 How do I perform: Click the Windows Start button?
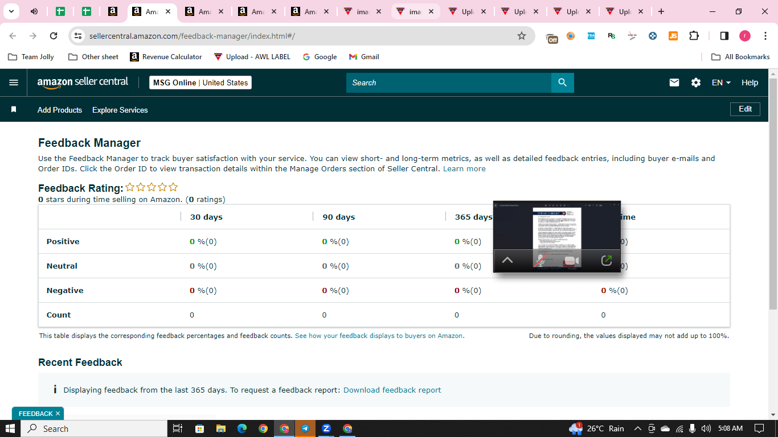pos(10,428)
